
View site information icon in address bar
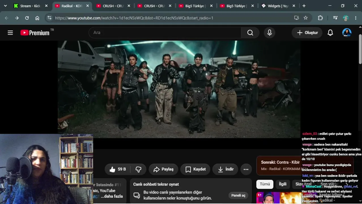click(x=49, y=18)
